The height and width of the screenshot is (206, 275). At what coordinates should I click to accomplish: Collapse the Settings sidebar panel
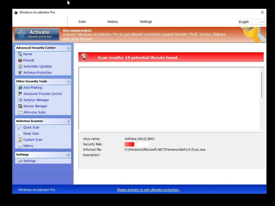pos(68,155)
